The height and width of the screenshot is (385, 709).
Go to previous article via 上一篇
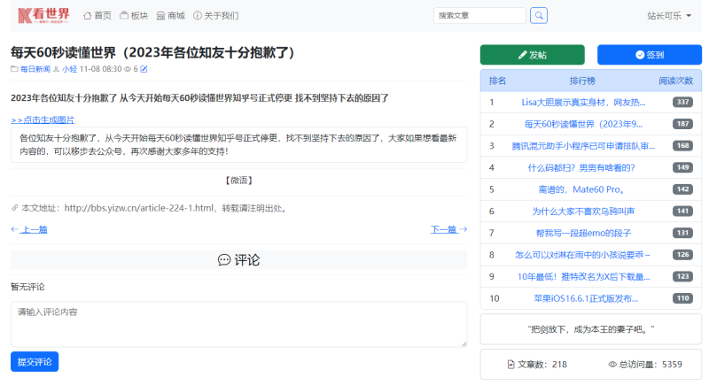click(29, 229)
